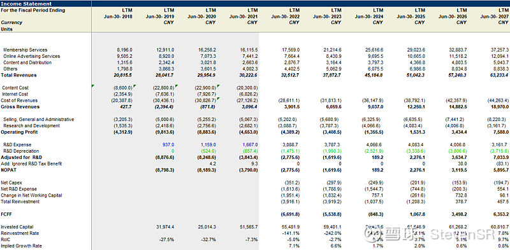Viewport: 510px width, 250px height.
Task: Select the Total Revenues row label
Action: pyautogui.click(x=19, y=75)
